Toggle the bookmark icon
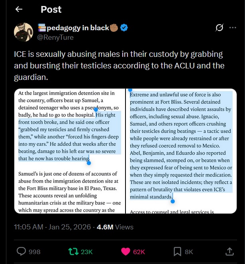The width and height of the screenshot is (245, 264). coord(178,251)
